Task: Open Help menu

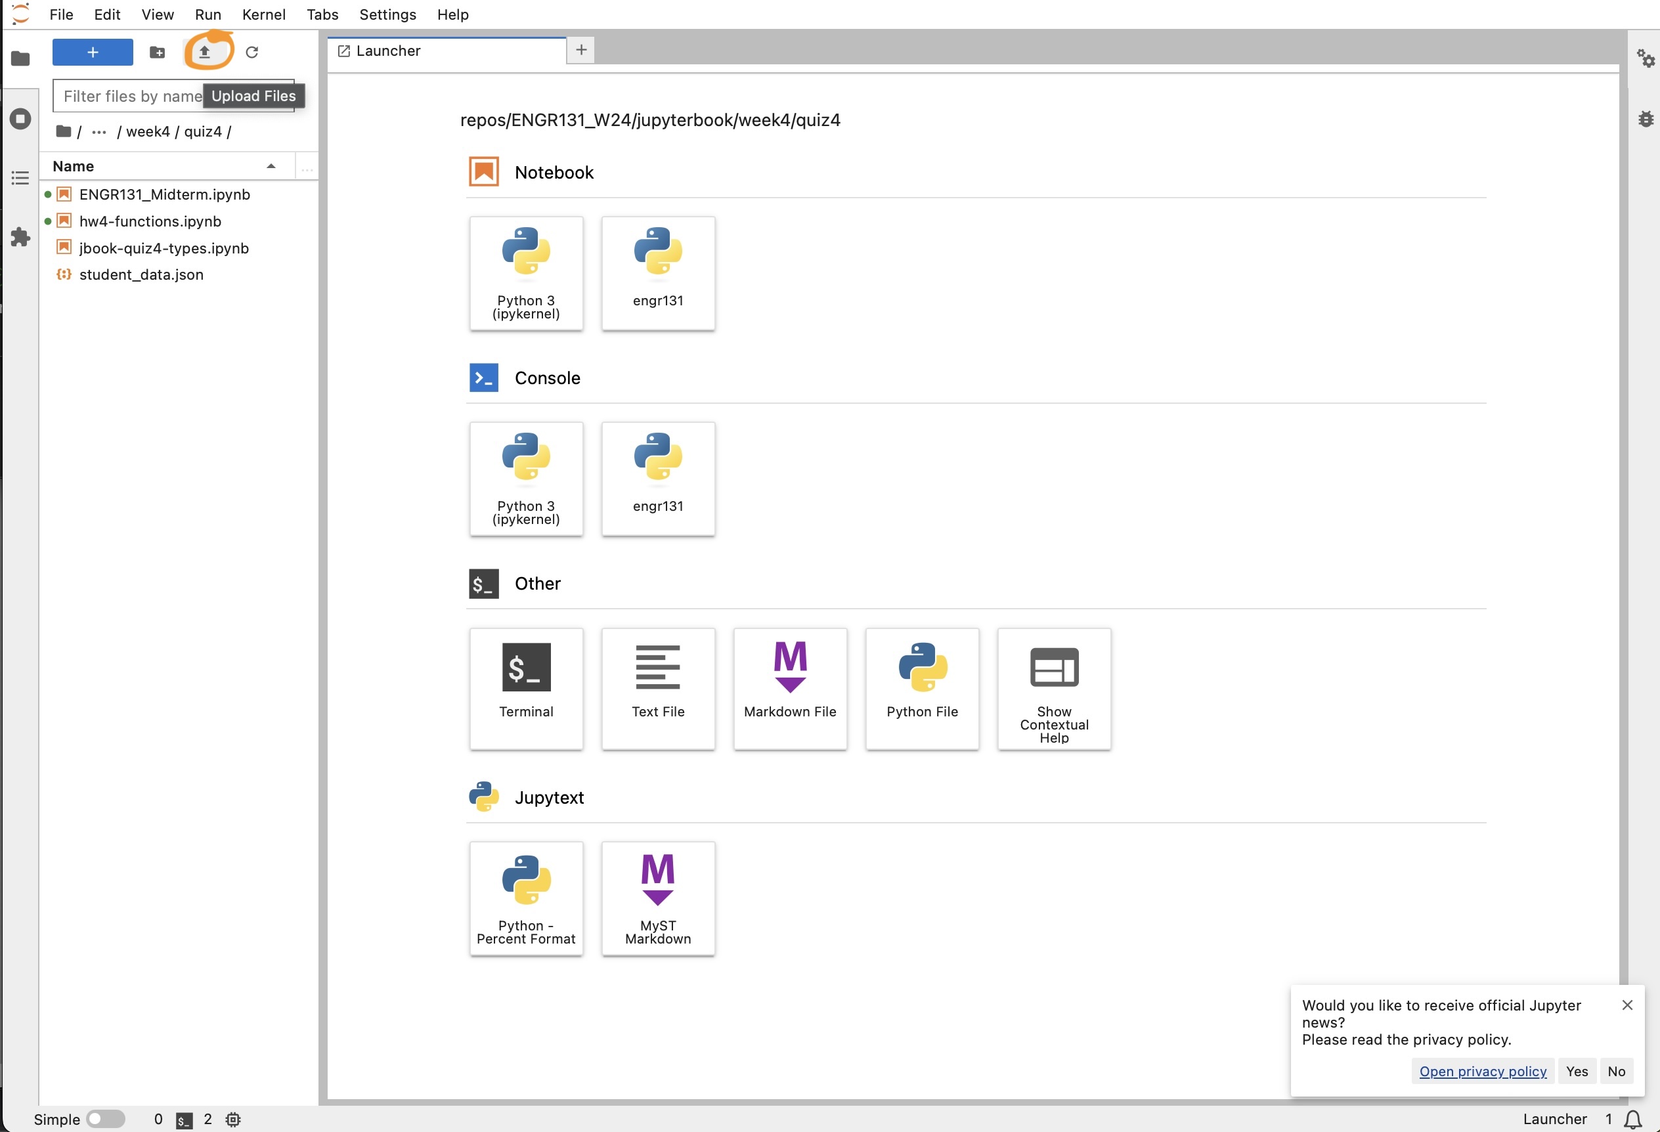Action: (x=453, y=14)
